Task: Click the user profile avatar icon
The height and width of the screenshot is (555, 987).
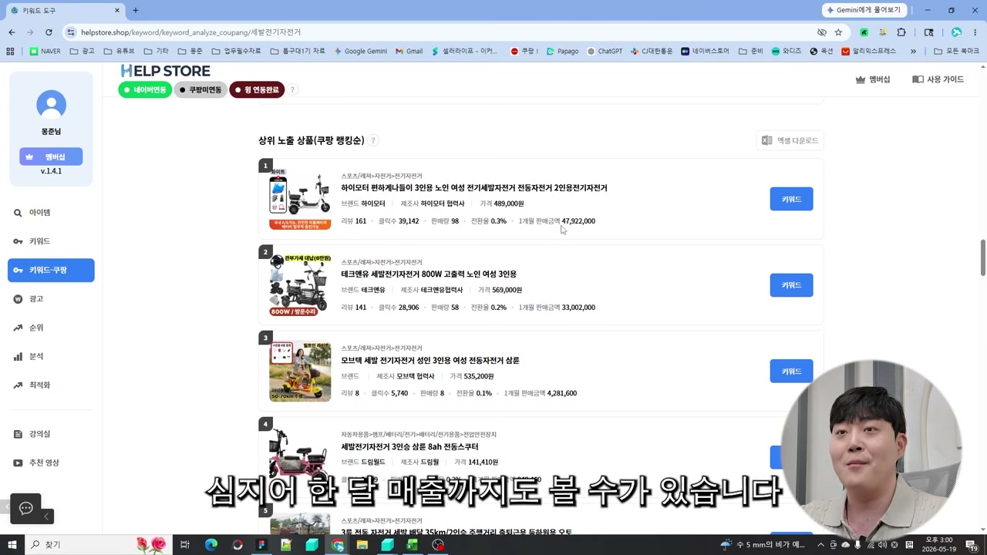Action: [x=51, y=105]
